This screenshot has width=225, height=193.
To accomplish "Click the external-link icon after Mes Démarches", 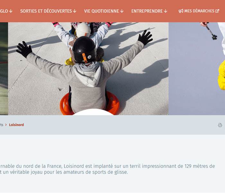I will [x=217, y=11].
